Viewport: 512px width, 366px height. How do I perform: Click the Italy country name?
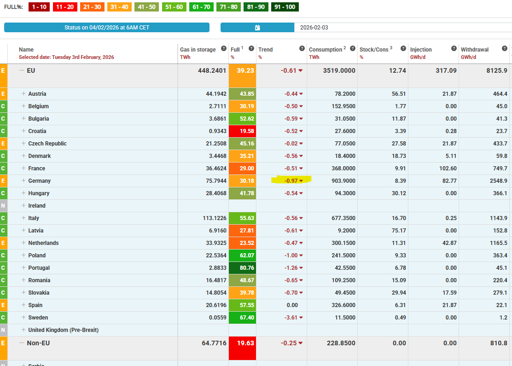pos(34,218)
